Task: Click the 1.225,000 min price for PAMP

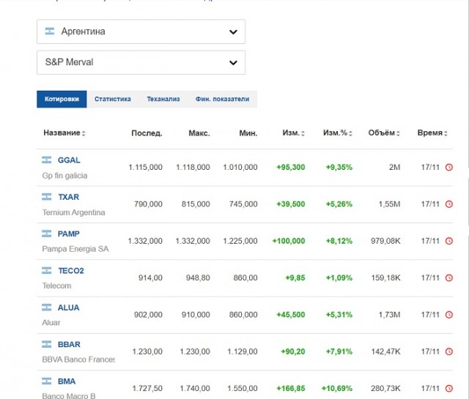Action: point(240,241)
